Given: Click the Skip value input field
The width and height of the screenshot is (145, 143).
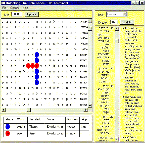Looking at the screenshot, I should tap(17, 14).
